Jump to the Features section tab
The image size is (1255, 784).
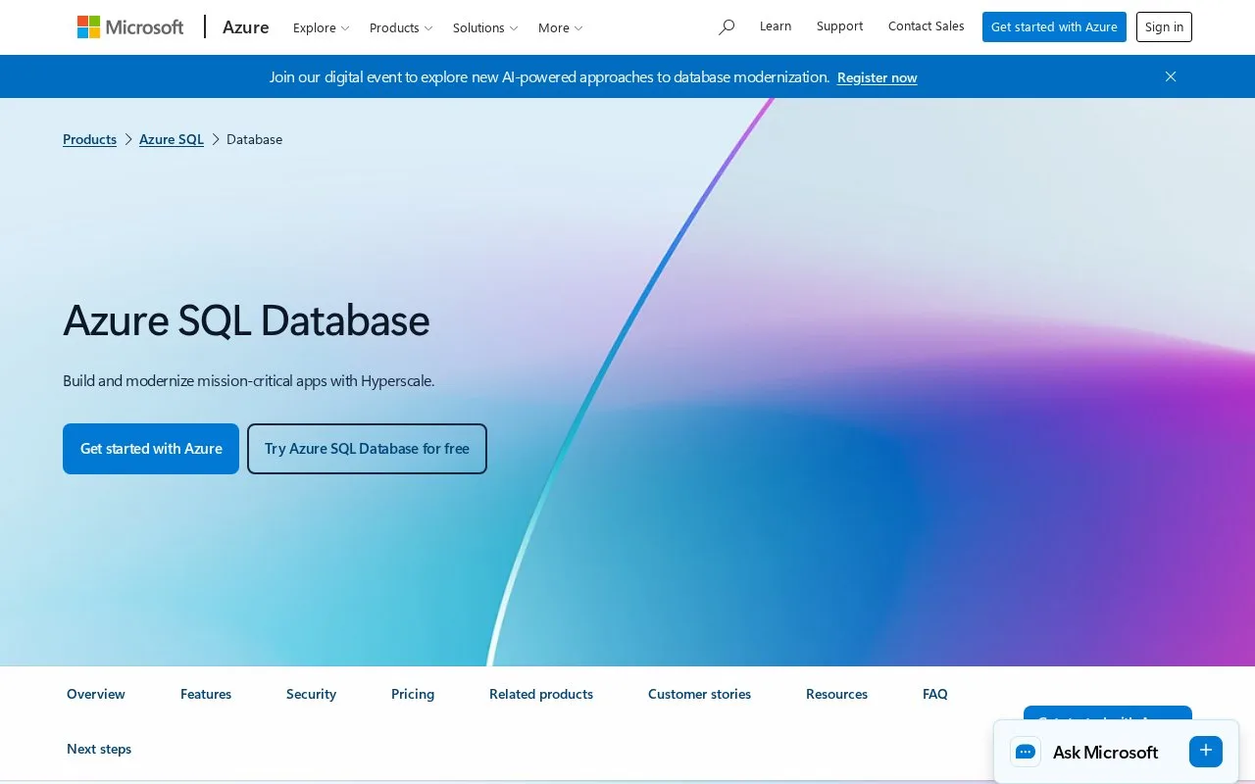pos(206,694)
